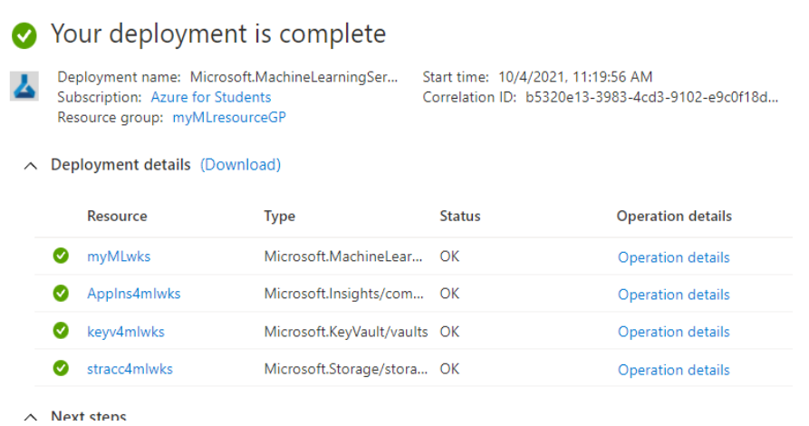Click the Status column header

(459, 216)
